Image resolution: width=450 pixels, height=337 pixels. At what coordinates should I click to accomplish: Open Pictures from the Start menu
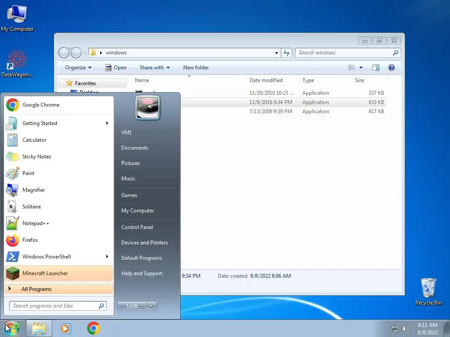click(130, 163)
